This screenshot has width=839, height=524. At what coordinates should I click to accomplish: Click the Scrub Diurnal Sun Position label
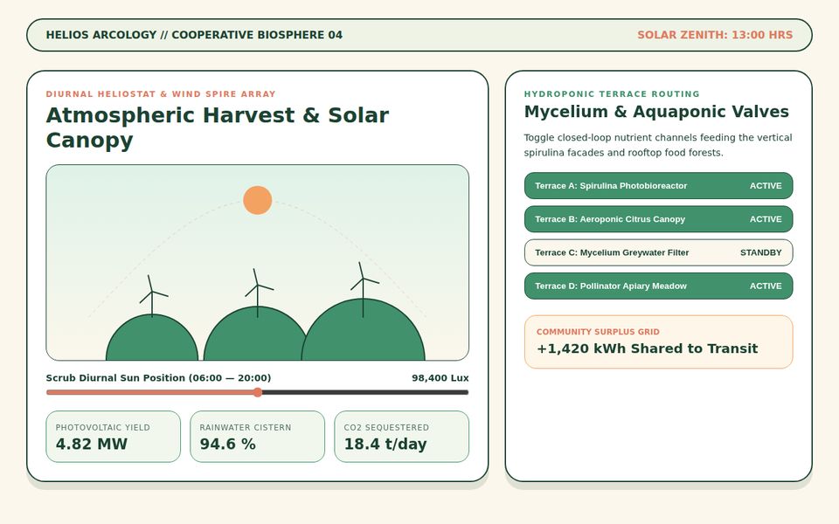click(x=158, y=378)
